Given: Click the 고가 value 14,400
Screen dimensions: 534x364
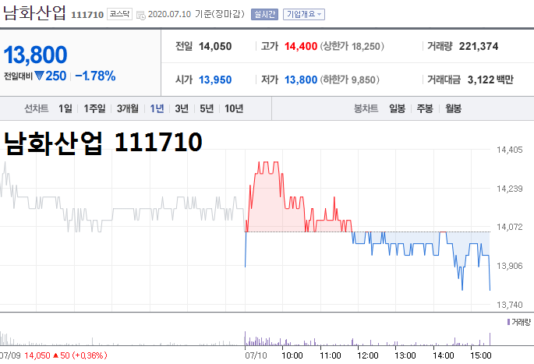Looking at the screenshot, I should tap(301, 46).
